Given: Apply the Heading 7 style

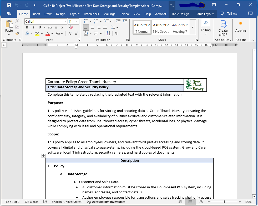Looking at the screenshot, I should (180, 27).
